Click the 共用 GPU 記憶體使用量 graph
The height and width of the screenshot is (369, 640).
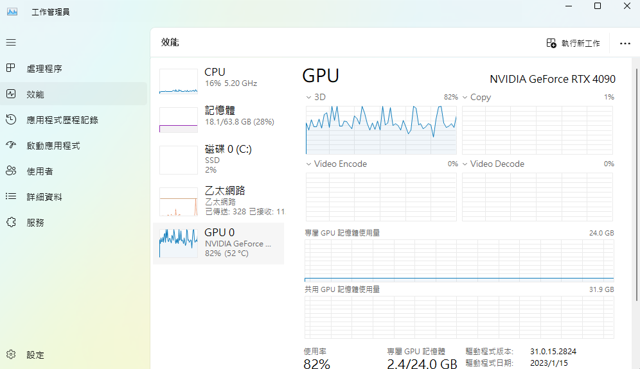click(459, 317)
